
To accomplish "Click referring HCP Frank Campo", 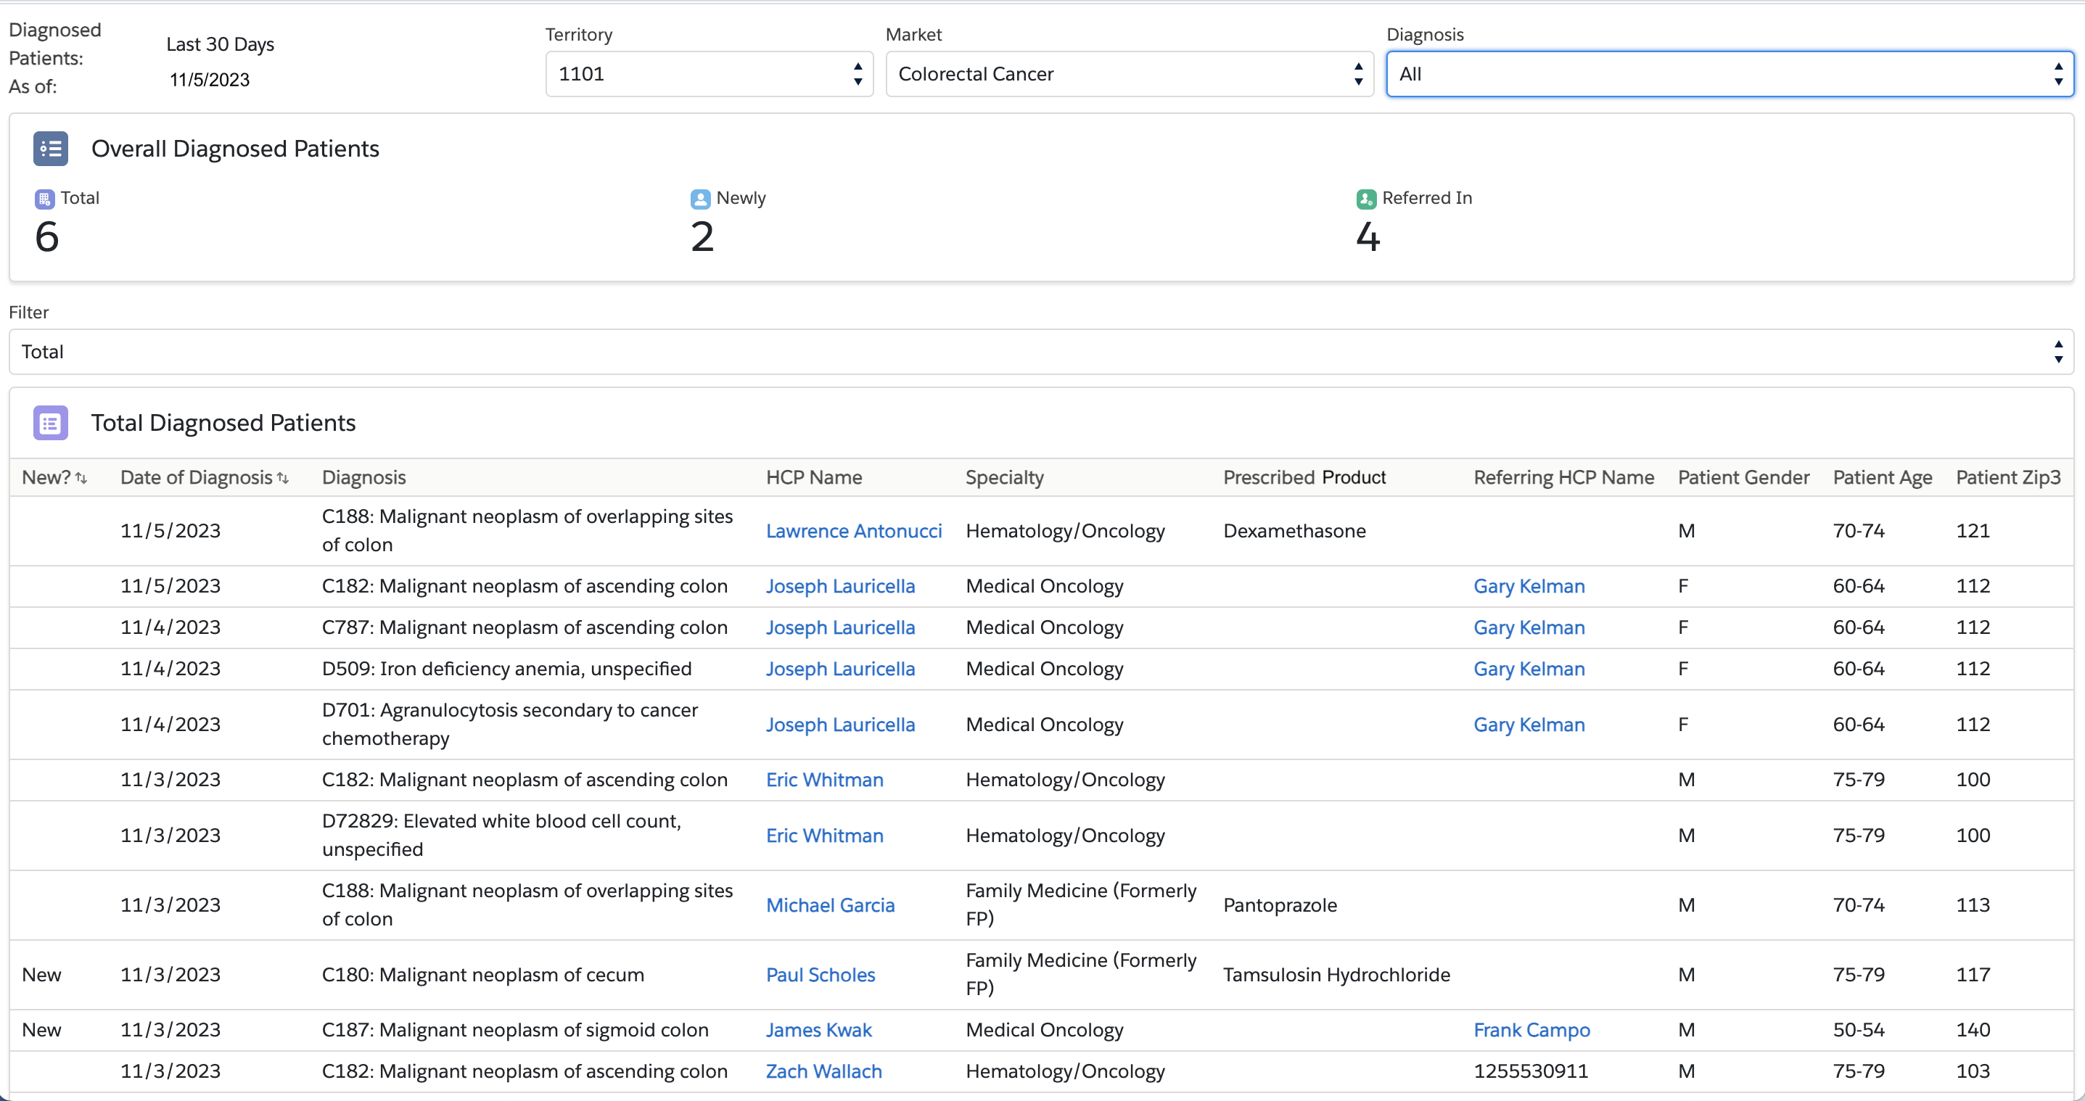I will pos(1531,1030).
